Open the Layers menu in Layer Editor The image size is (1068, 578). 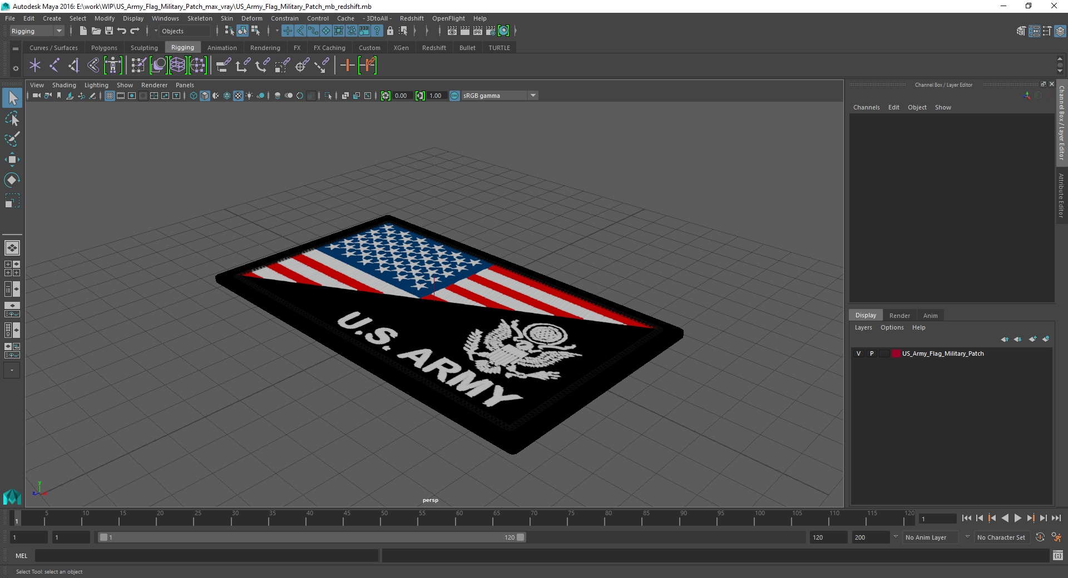(863, 327)
